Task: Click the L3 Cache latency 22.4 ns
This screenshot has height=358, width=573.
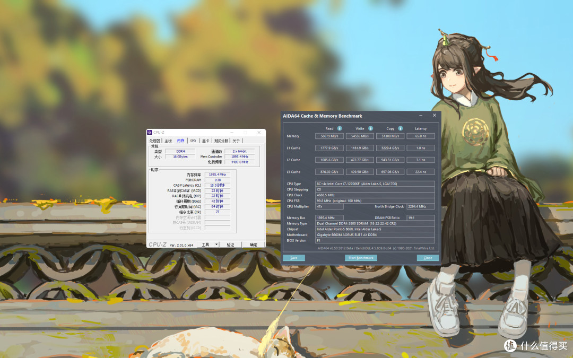Action: tap(421, 172)
